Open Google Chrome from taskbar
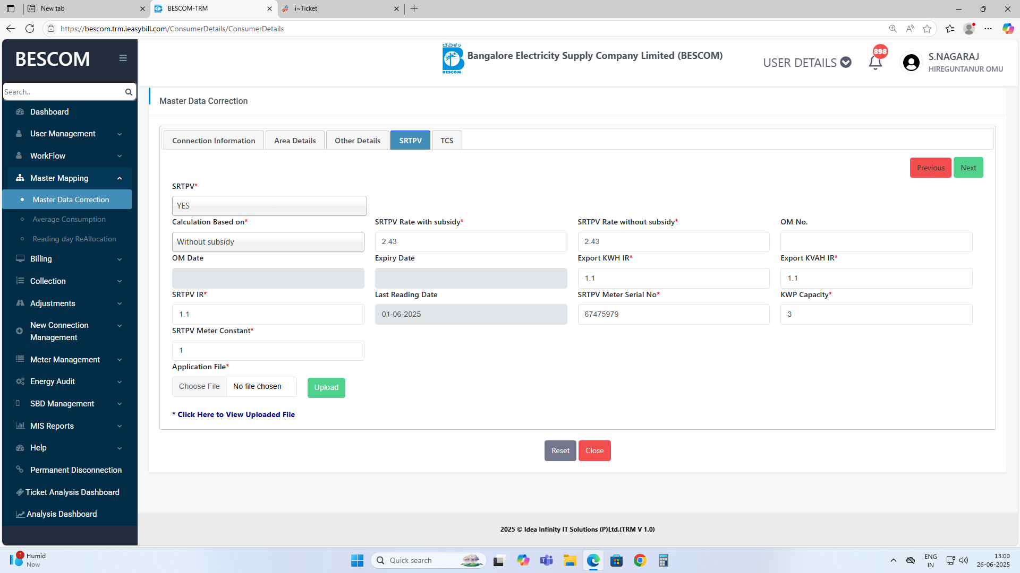Image resolution: width=1020 pixels, height=573 pixels. click(640, 560)
